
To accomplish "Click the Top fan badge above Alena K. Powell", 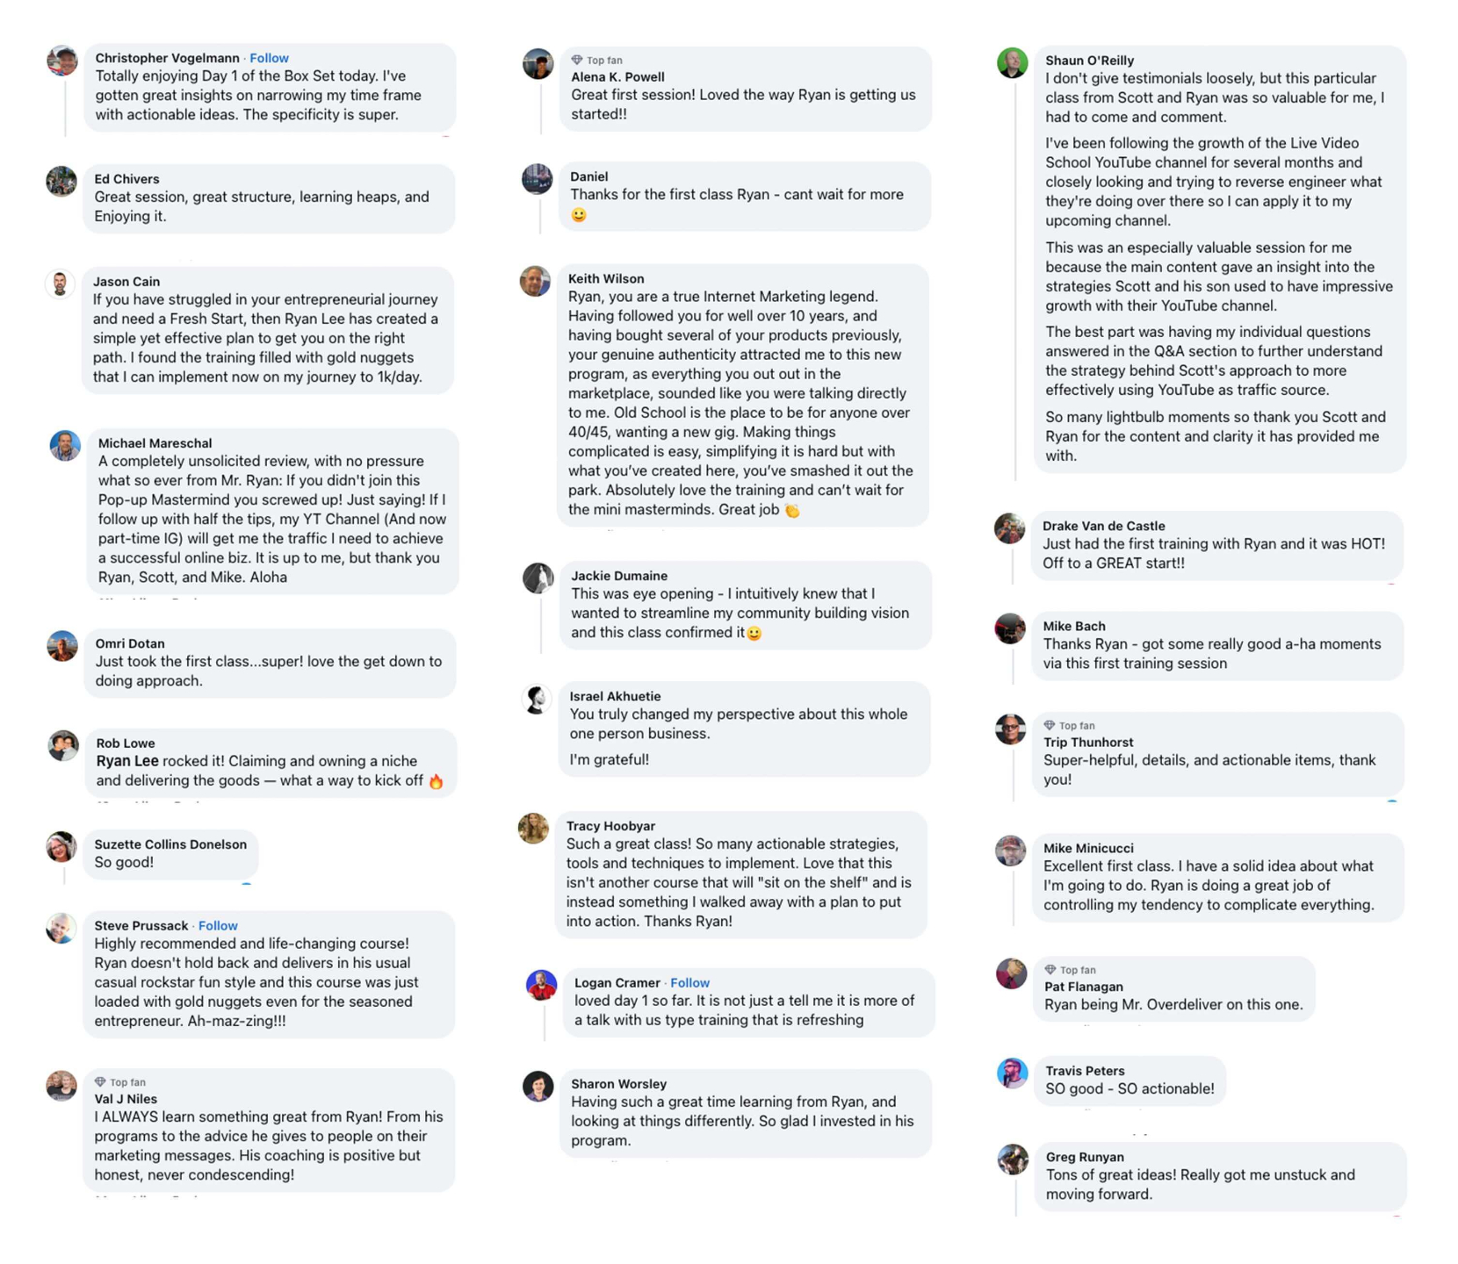I will coord(597,60).
